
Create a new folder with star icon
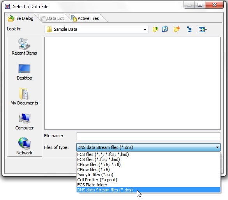pyautogui.click(x=177, y=29)
